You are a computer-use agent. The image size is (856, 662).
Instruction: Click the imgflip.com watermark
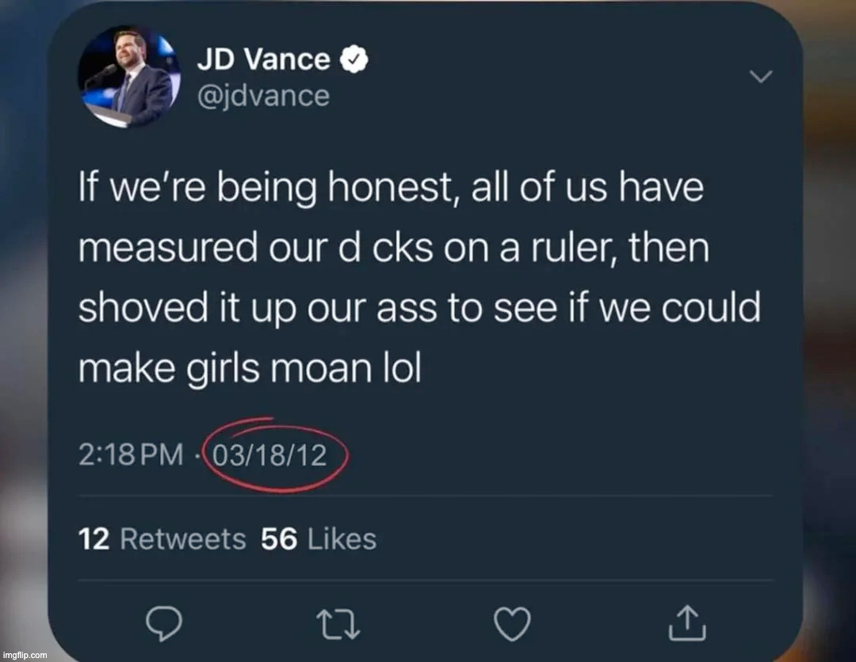(x=25, y=655)
